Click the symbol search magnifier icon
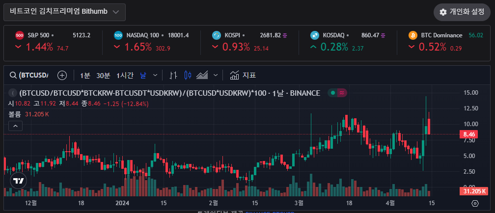The height and width of the screenshot is (213, 495). (13, 76)
